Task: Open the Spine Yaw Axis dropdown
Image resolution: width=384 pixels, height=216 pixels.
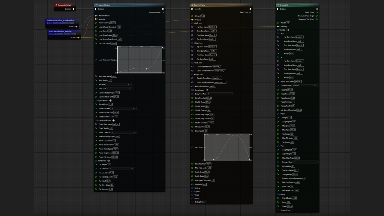Action: [124, 108]
